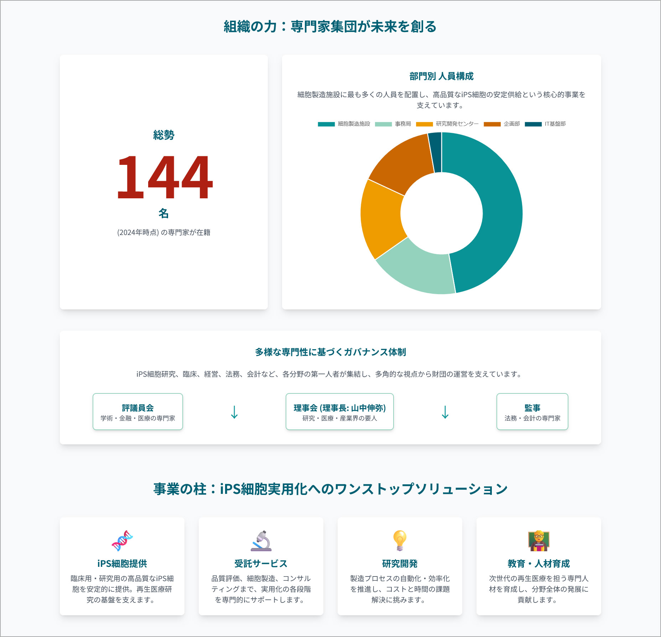Click the 教育・人材育成 card title

(x=539, y=564)
